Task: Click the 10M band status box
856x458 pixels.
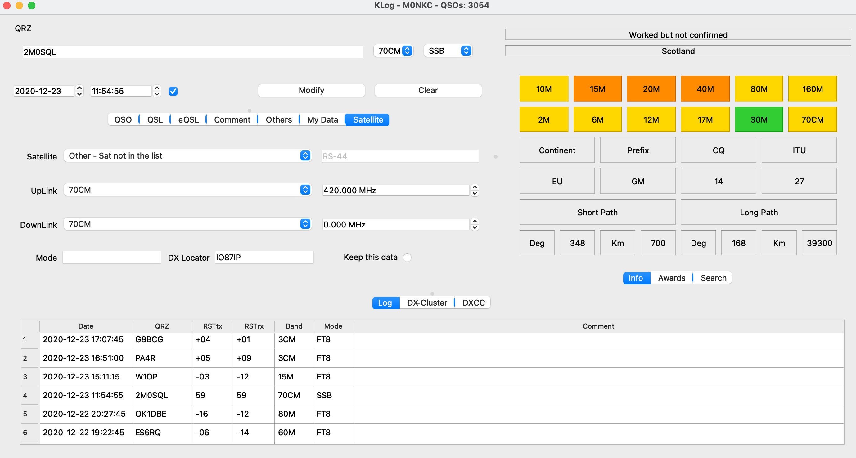Action: tap(544, 89)
